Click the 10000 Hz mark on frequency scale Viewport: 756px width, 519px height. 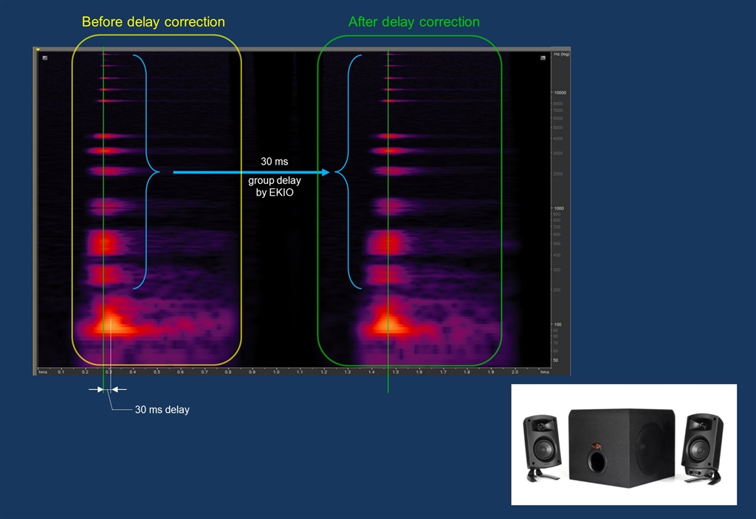click(x=560, y=92)
